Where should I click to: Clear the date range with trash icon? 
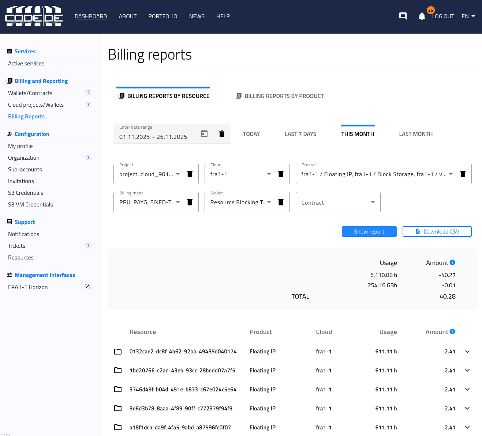222,134
